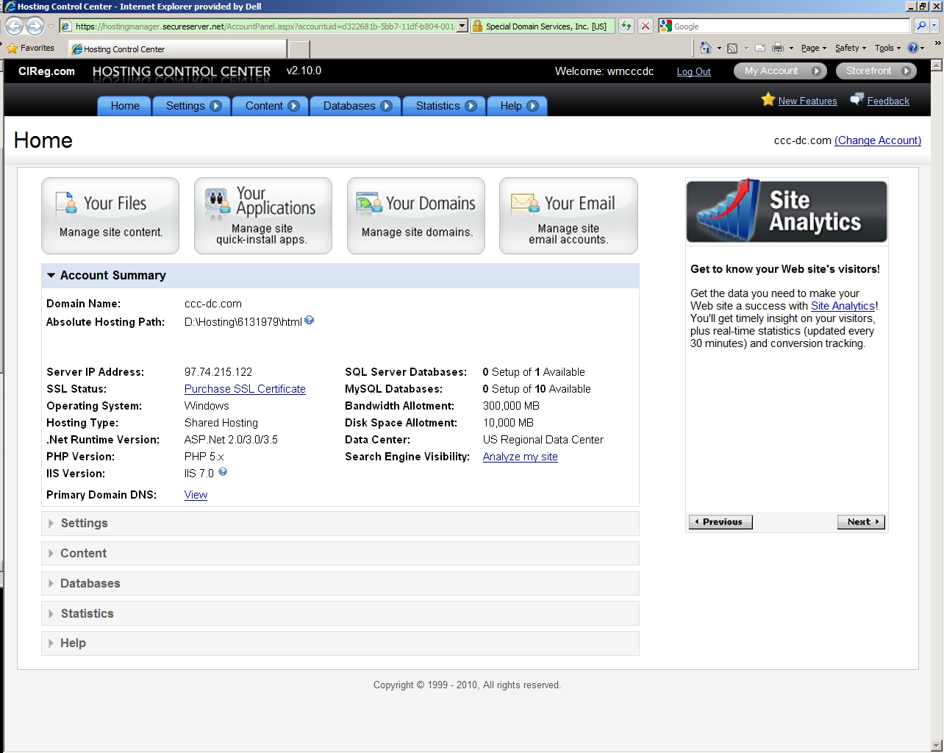944x753 pixels.
Task: Expand the Statistics section
Action: [x=340, y=614]
